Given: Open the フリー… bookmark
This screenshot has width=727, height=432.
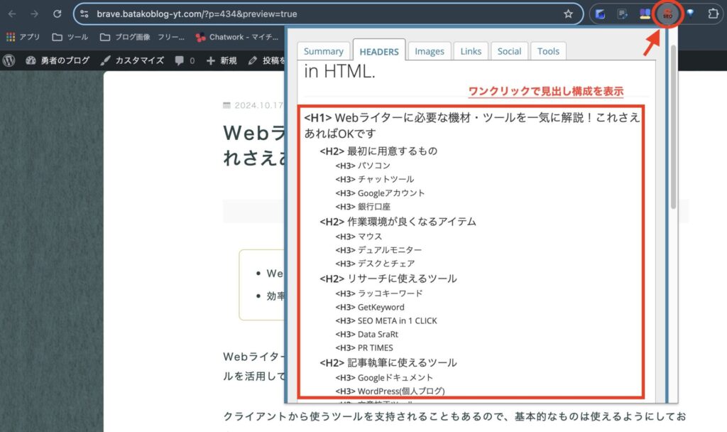Looking at the screenshot, I should 170,37.
